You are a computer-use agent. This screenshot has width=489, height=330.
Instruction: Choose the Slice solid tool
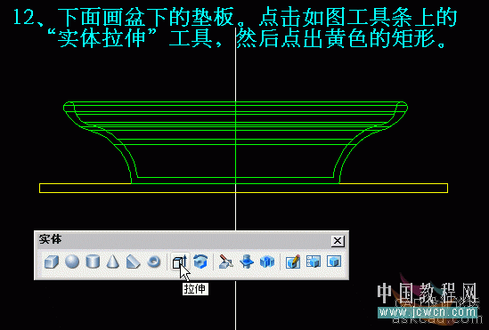click(226, 262)
